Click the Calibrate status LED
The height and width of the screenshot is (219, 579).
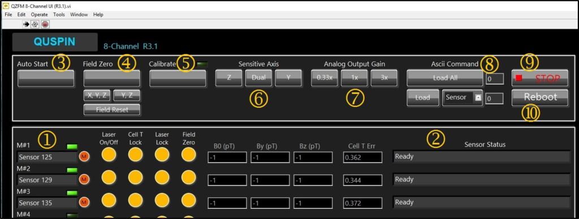(x=202, y=64)
